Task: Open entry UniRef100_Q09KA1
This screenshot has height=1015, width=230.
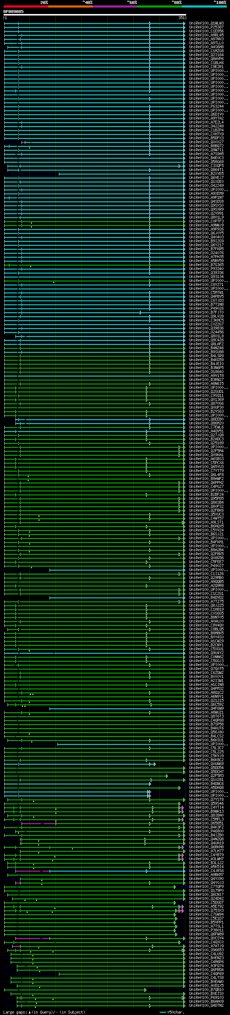Action: pos(206,455)
